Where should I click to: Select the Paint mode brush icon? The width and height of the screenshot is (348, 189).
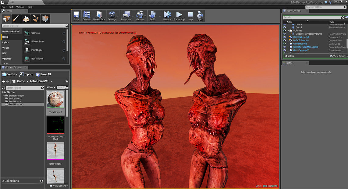tap(16, 19)
